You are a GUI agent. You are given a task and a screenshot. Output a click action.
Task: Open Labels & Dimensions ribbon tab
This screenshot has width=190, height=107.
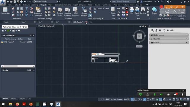point(63,5)
